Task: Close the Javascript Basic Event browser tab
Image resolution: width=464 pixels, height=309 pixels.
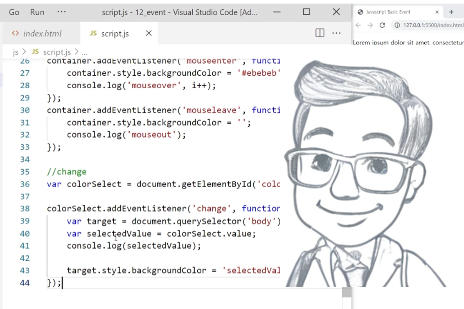Action: click(437, 12)
